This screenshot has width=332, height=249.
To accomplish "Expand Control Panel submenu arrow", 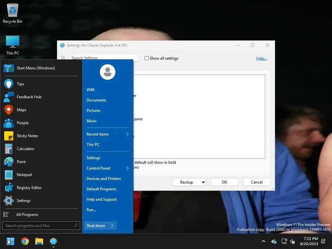I will [x=127, y=168].
